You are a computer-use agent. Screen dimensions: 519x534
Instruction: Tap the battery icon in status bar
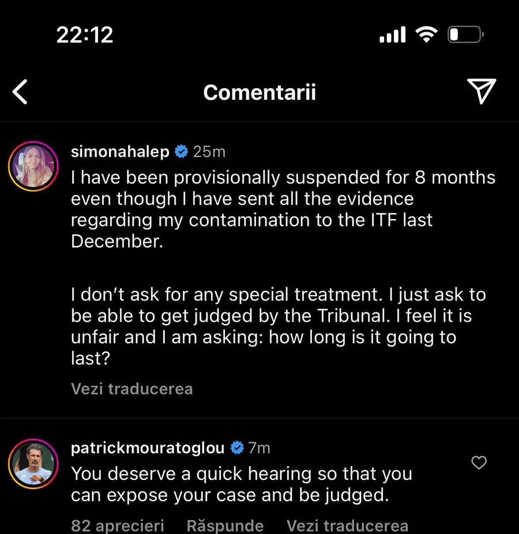(465, 36)
